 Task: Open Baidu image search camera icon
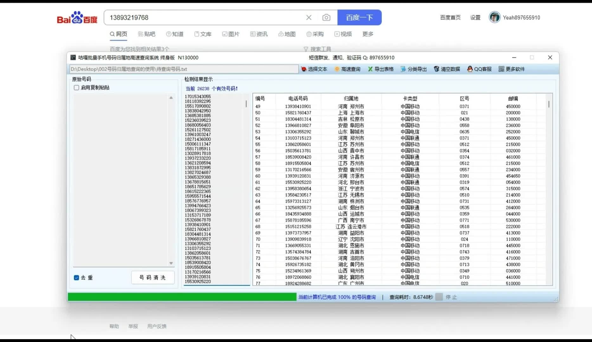[326, 17]
